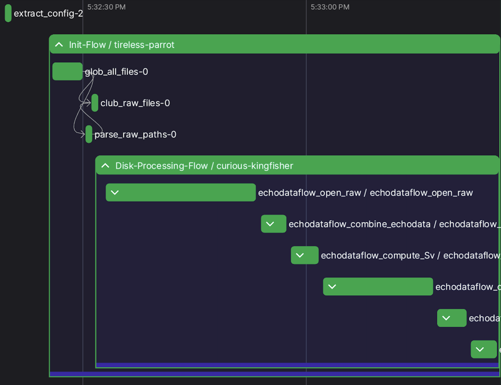Viewport: 501px width, 385px height.
Task: Expand the echodataflow_open_raw subflow chevron
Action: 115,192
